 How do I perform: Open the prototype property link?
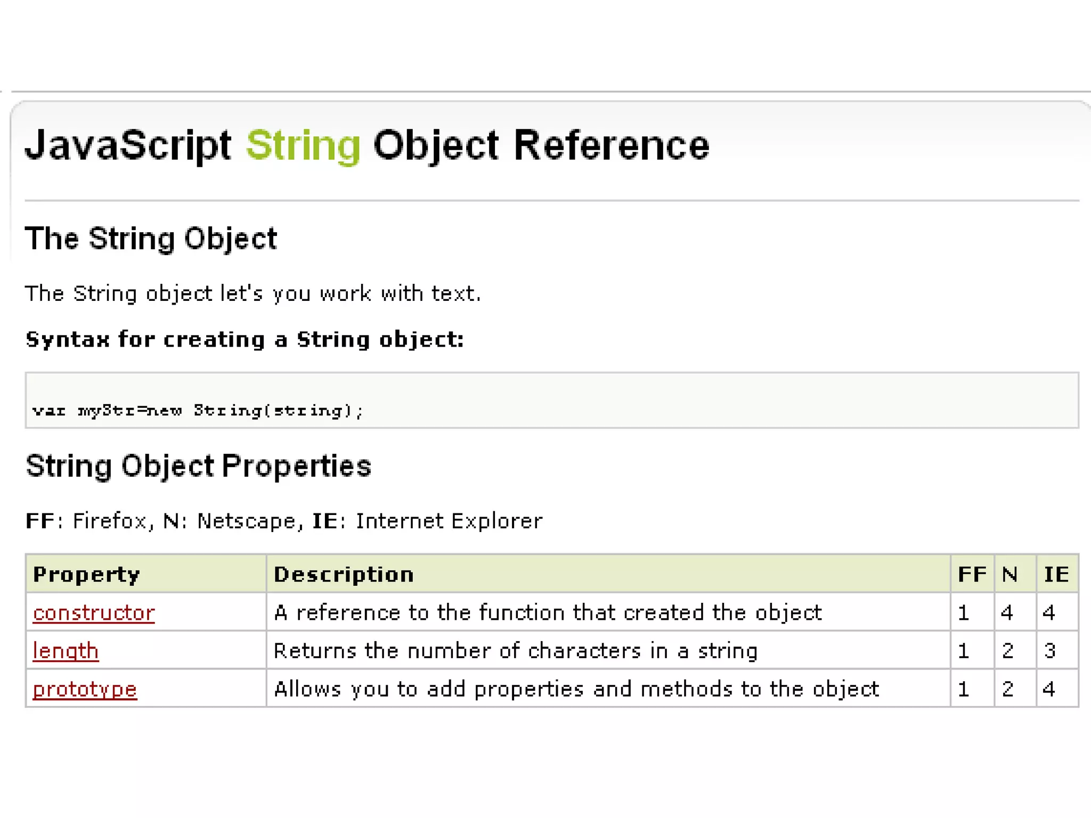pyautogui.click(x=85, y=689)
